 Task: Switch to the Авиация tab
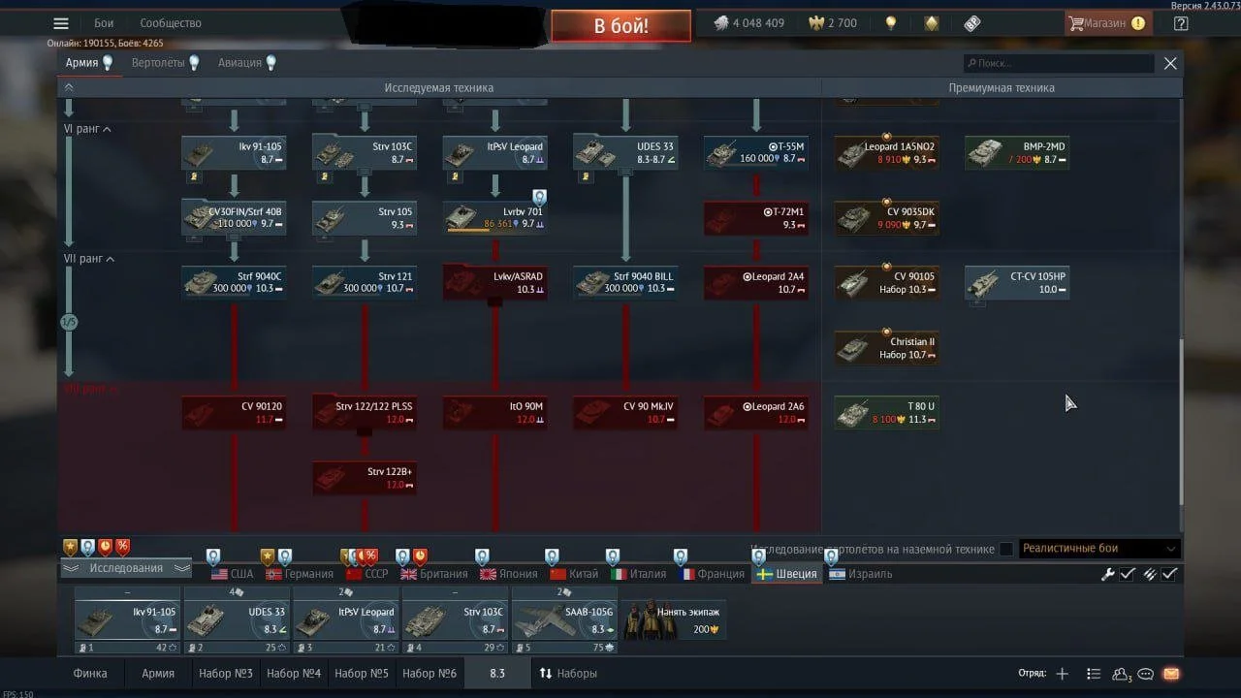(x=247, y=63)
